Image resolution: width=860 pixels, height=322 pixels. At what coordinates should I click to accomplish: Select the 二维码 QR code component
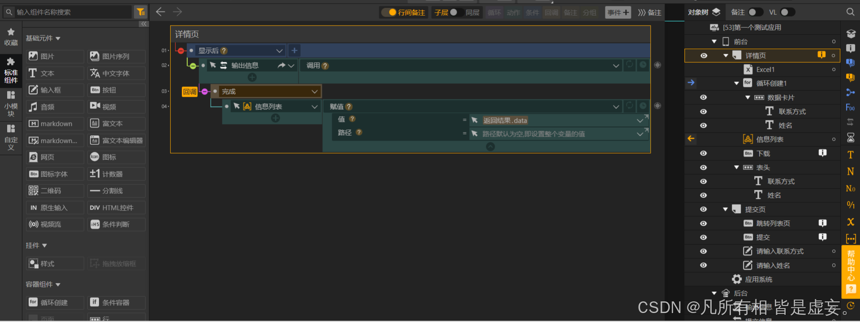[x=55, y=191]
